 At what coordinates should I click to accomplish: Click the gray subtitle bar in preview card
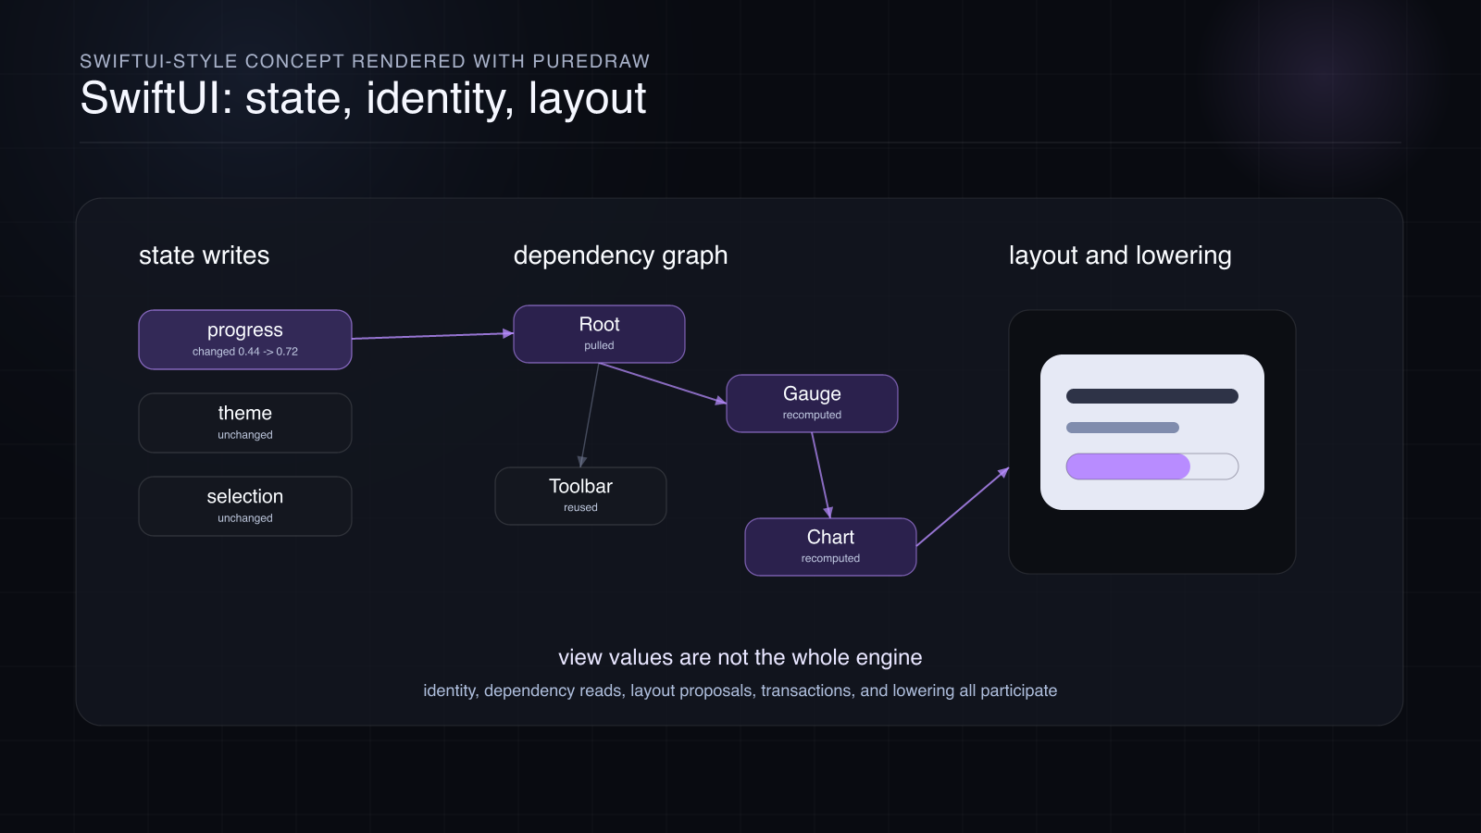click(x=1123, y=428)
